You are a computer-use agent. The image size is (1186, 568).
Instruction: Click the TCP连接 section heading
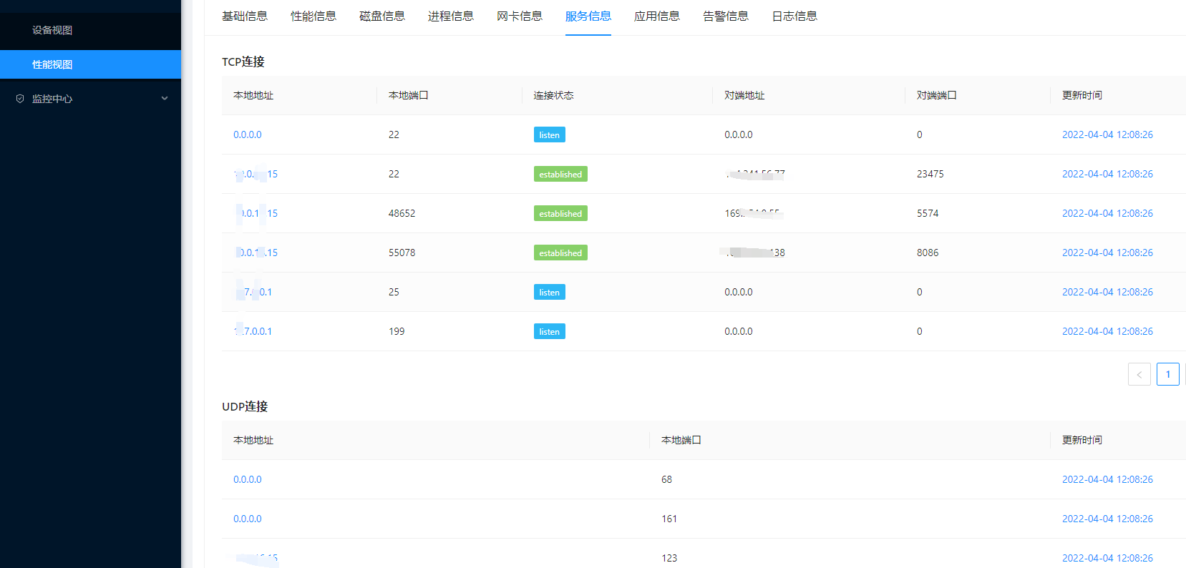243,62
